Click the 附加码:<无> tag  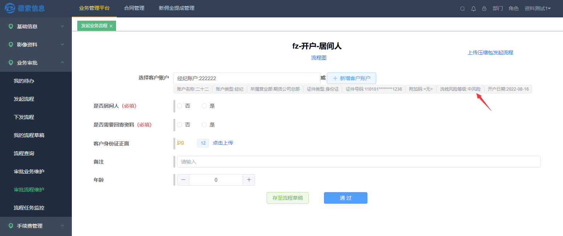coord(421,89)
